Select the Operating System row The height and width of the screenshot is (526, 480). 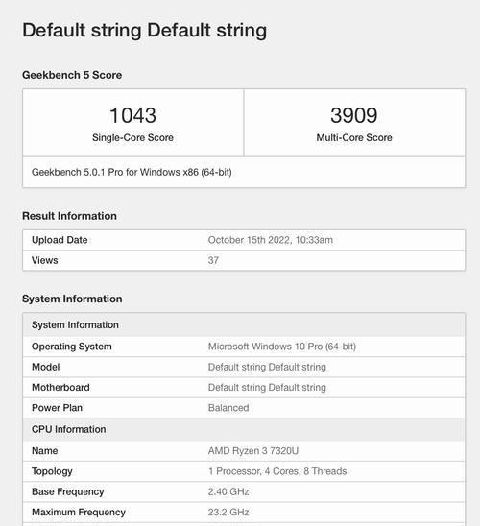point(244,347)
